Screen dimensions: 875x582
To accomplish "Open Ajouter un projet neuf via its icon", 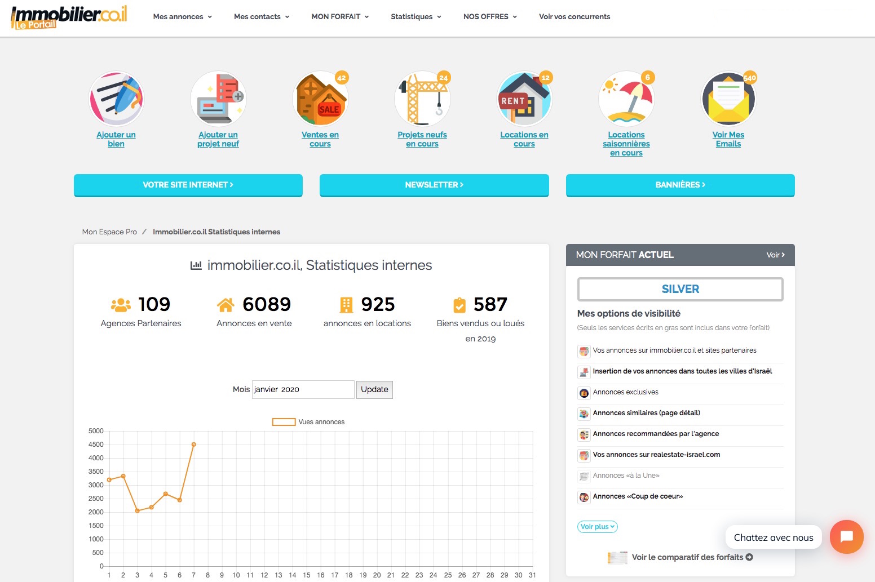I will point(218,99).
